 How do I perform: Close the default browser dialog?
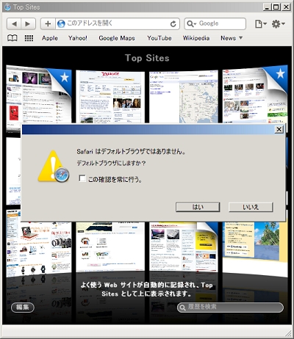click(279, 129)
